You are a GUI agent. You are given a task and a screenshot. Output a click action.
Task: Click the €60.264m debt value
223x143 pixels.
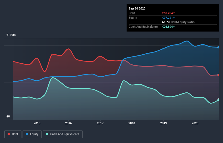169,13
